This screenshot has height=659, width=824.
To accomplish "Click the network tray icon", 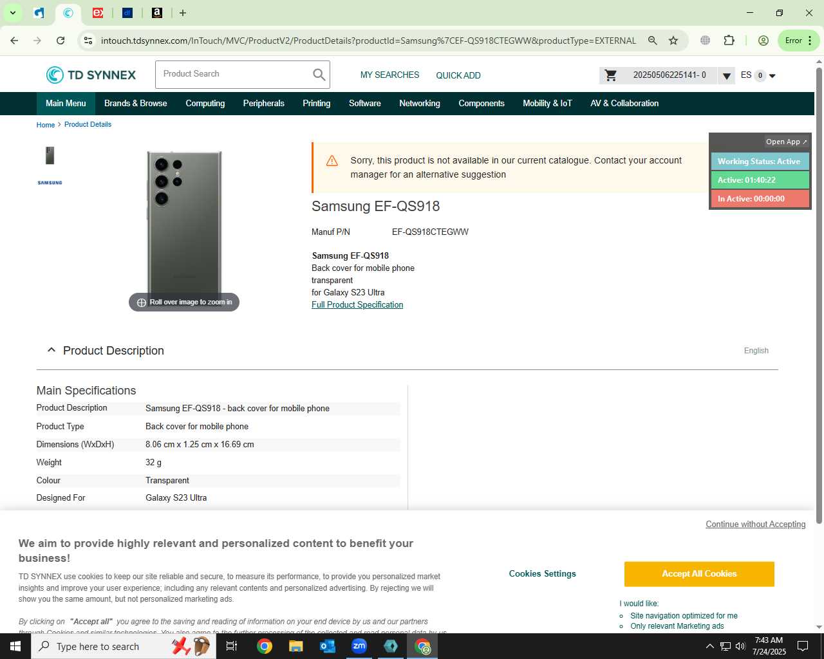I will [x=726, y=646].
